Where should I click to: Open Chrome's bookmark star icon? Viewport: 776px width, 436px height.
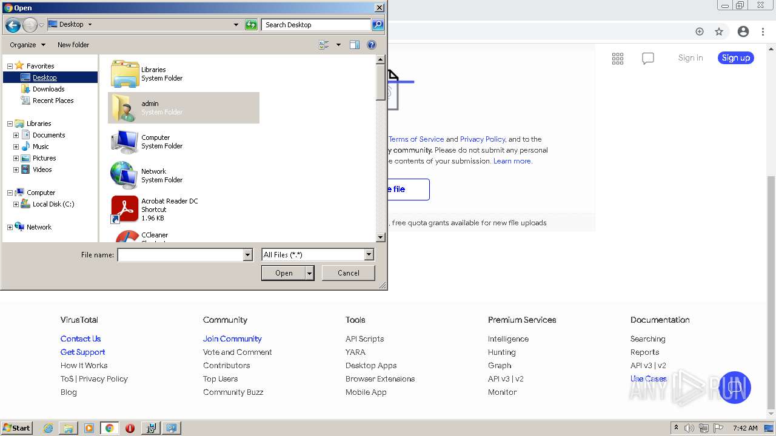point(719,31)
